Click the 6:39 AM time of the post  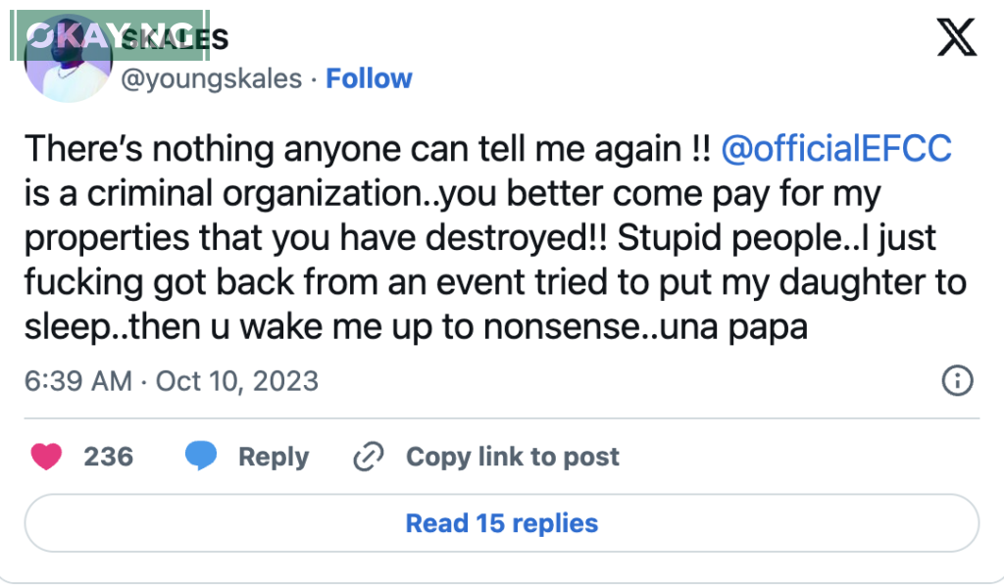(x=78, y=380)
